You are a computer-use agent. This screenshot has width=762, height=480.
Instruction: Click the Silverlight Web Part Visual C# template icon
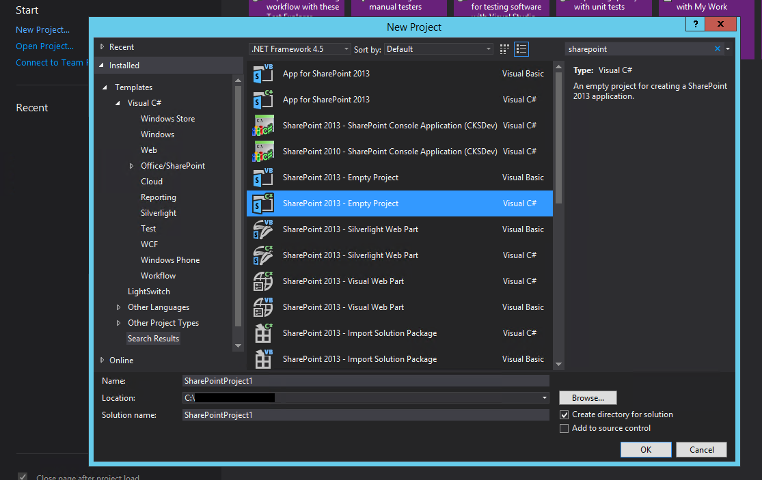click(x=263, y=255)
